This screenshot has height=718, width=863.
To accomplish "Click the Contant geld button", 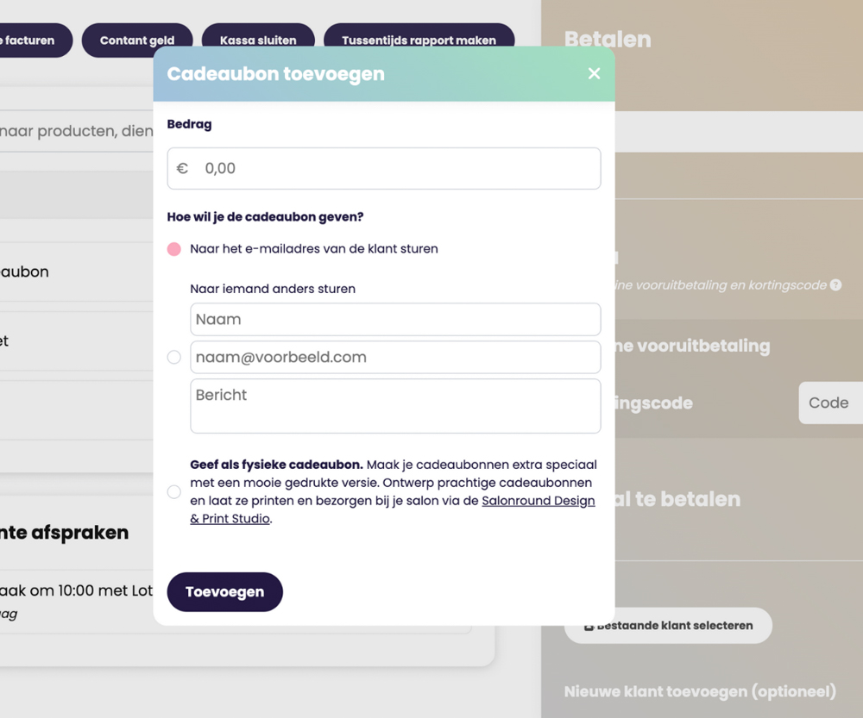I will tap(137, 41).
